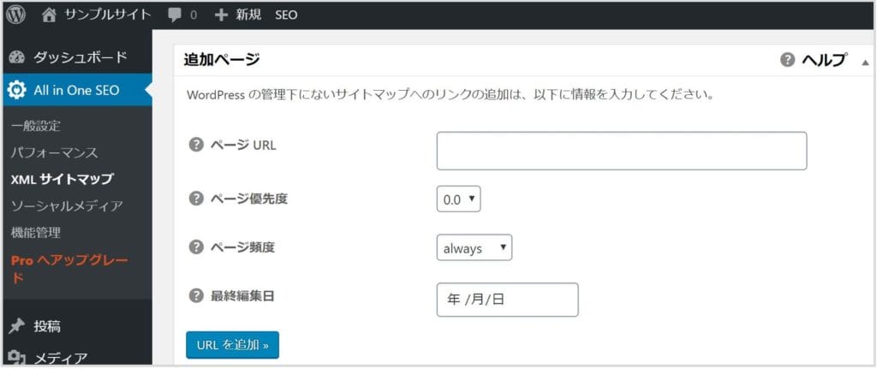
Task: Click the 最終編集日 date field
Action: click(x=507, y=300)
